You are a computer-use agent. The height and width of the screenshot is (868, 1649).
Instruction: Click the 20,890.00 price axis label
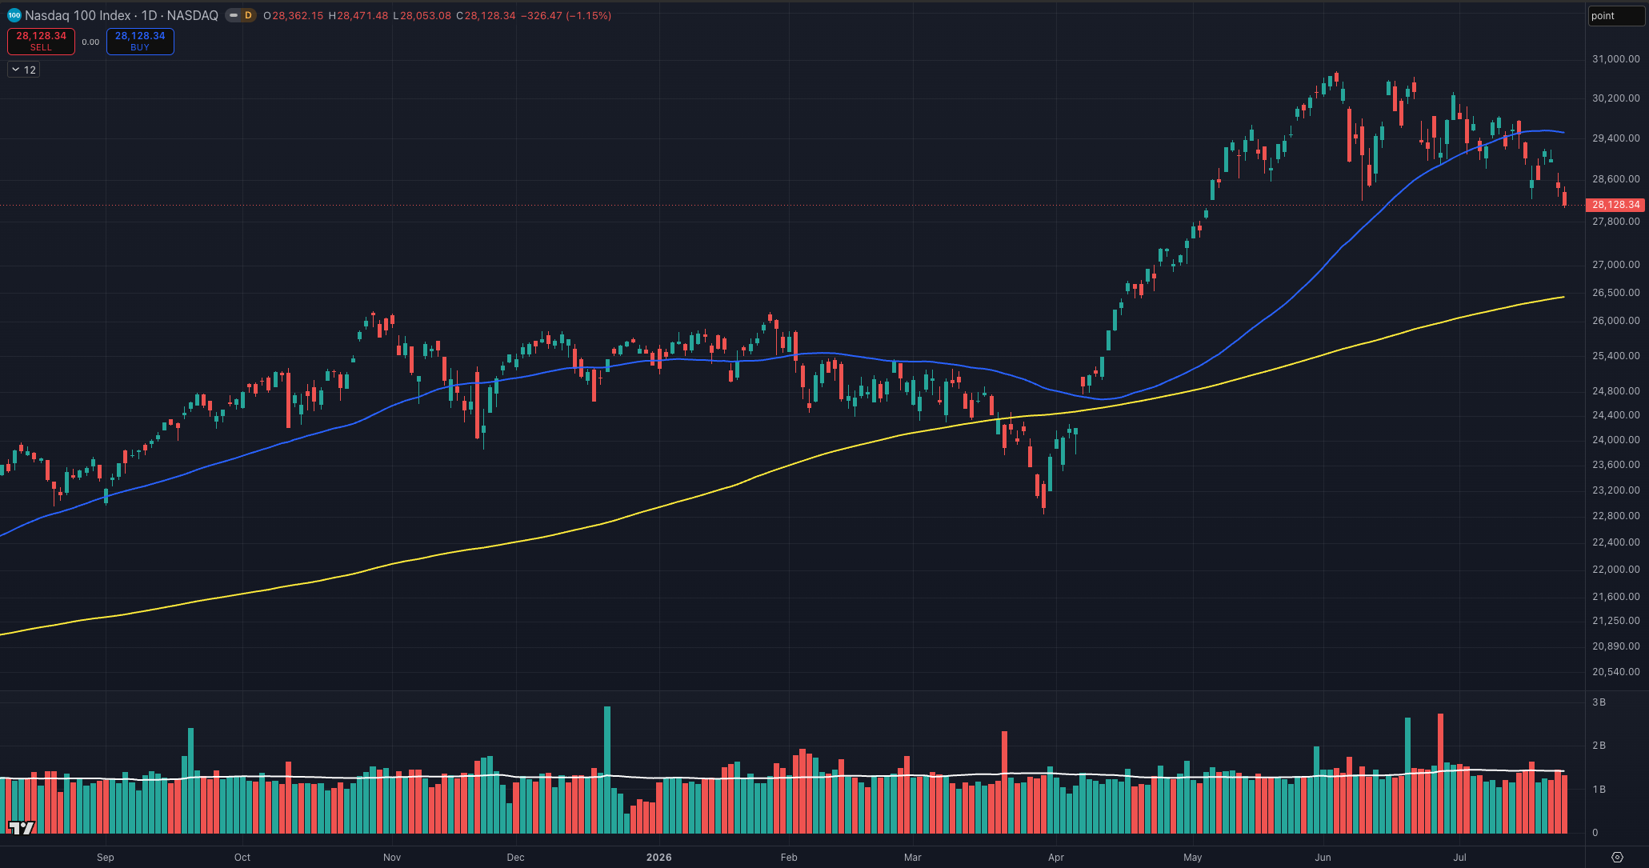[x=1616, y=646]
